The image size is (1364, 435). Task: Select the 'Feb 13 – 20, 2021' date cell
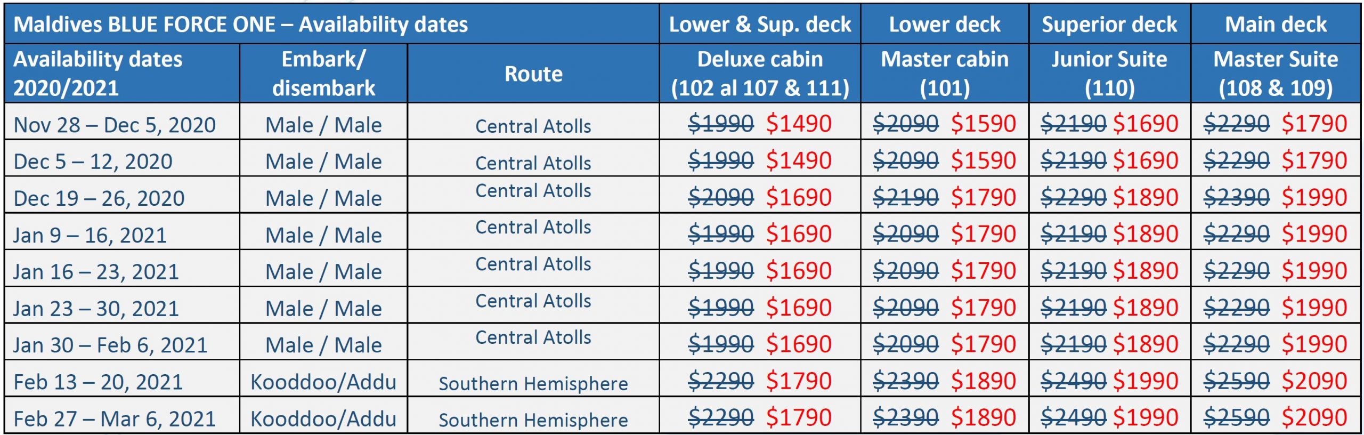pos(98,382)
